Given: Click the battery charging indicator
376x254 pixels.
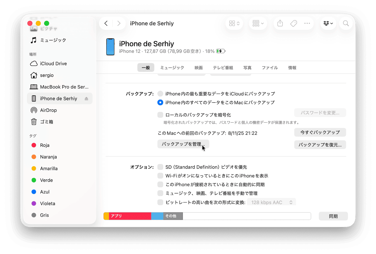Looking at the screenshot, I should pos(221,51).
